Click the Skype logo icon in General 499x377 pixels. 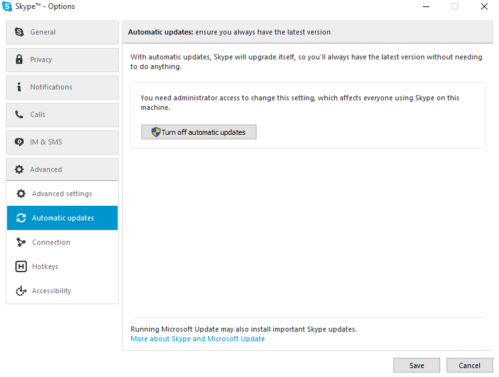(x=19, y=32)
